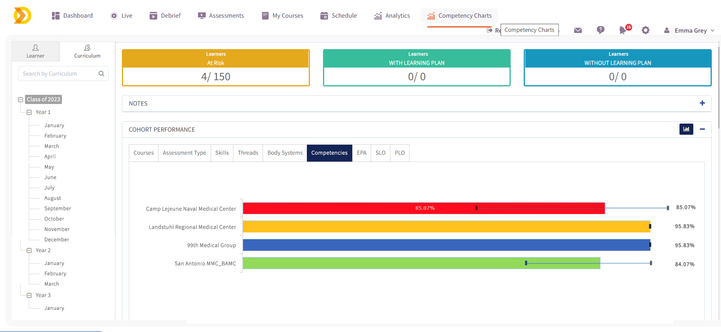Click the application logo
Screen dimensions: 721x332
22,16
